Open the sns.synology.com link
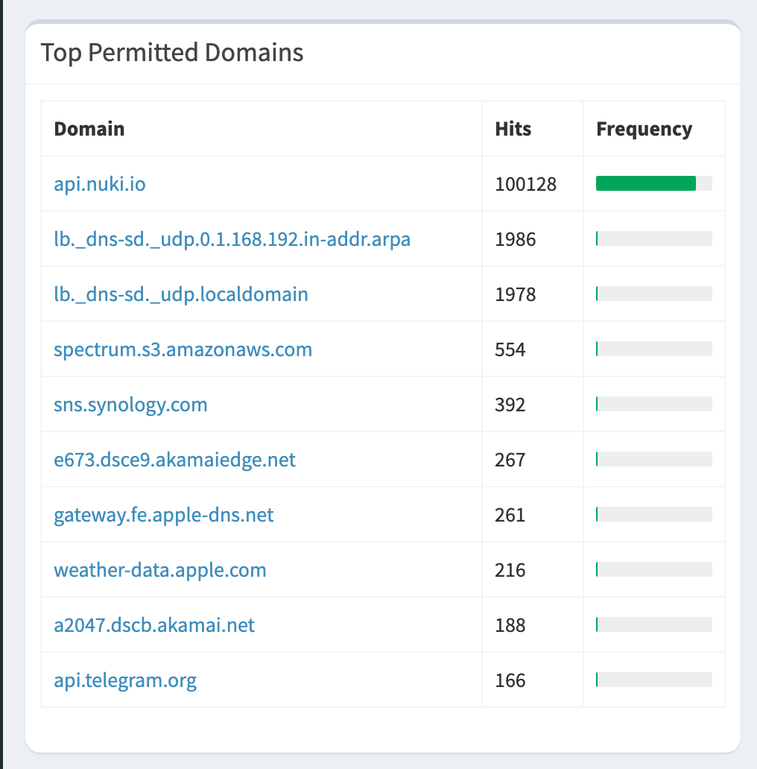 130,405
